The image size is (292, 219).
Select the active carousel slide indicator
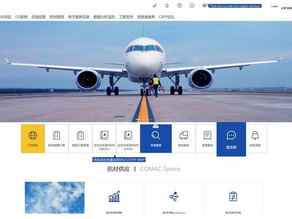[138, 119]
